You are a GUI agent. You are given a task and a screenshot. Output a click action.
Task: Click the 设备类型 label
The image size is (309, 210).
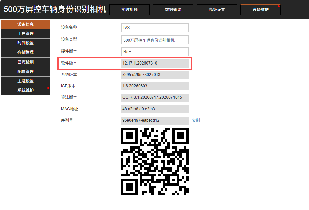click(x=69, y=39)
